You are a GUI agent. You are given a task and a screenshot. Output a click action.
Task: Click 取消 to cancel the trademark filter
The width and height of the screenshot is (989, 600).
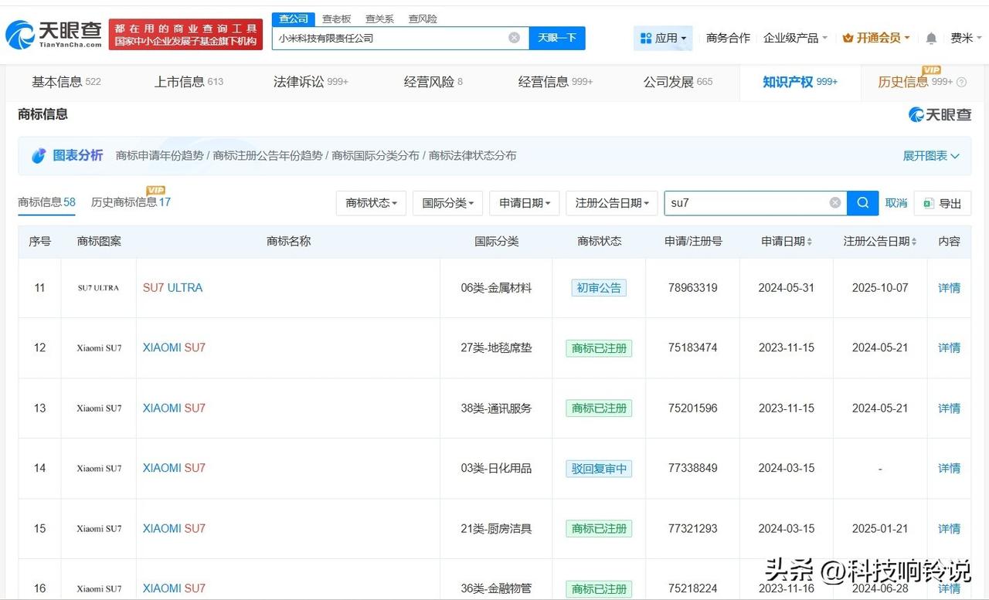coord(896,202)
